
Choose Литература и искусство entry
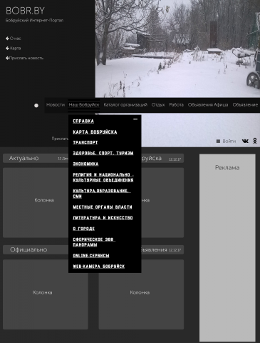pos(103,218)
